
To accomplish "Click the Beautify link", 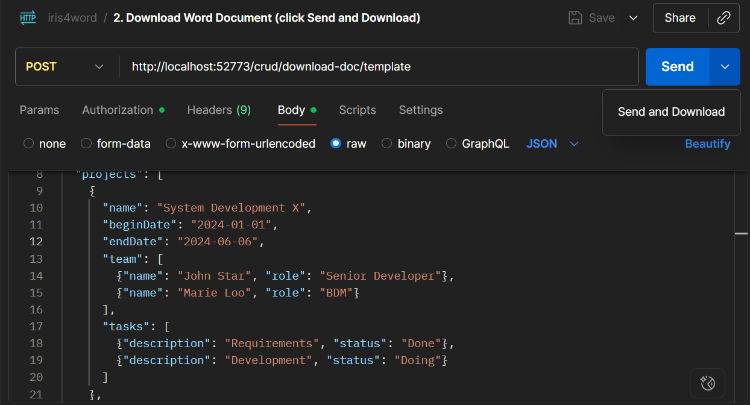I will coord(707,143).
